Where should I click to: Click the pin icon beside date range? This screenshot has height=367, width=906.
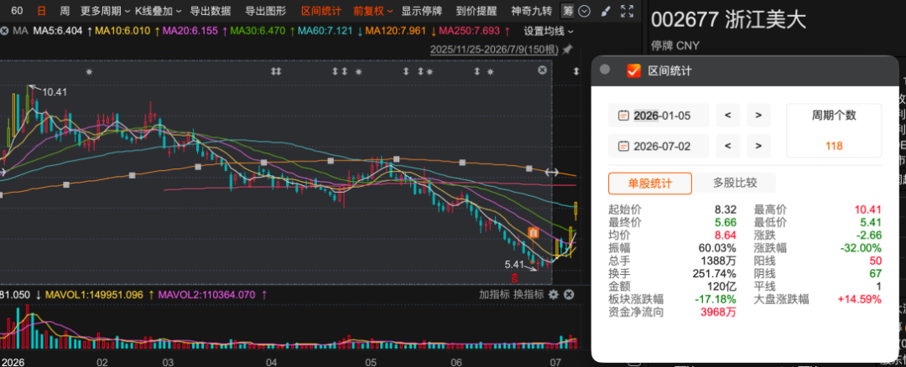click(568, 49)
